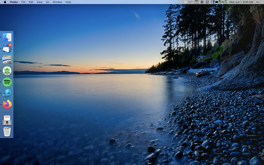This screenshot has width=264, height=165.
Task: Open the View menu
Action: point(40,2)
